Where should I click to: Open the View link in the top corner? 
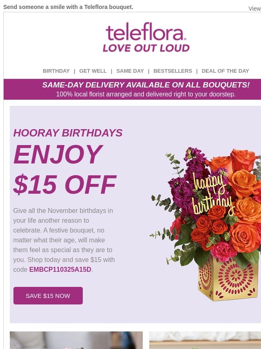254,9
